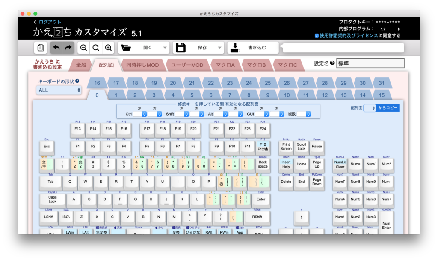Open the help icon next to キーボードの形状

77,81
